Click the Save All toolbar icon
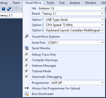 (9, 9)
